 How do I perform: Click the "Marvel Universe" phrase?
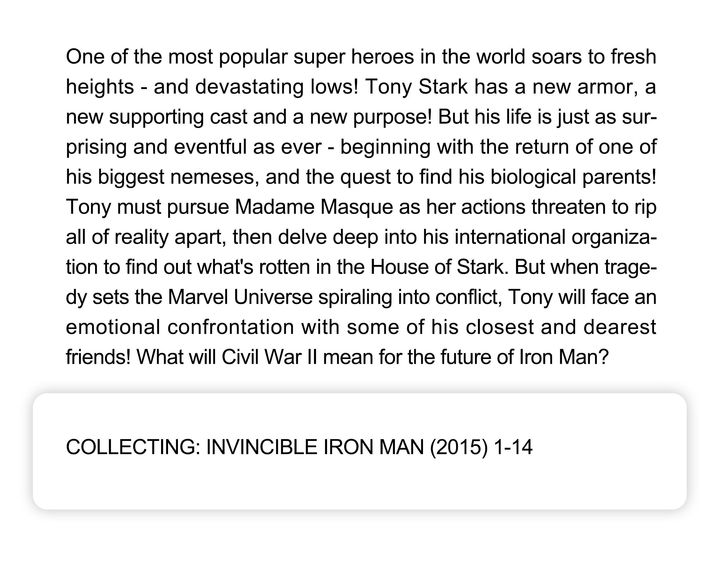coord(240,297)
